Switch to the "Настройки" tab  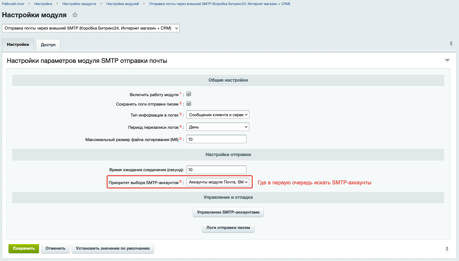[x=18, y=45]
